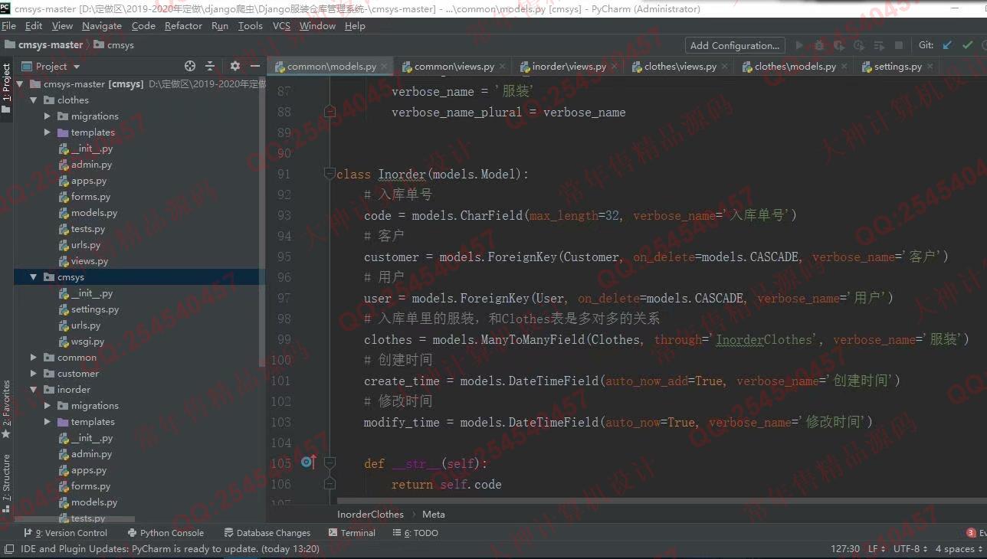Image resolution: width=987 pixels, height=559 pixels.
Task: Click InorderClothes breadcrumb
Action: coord(370,515)
